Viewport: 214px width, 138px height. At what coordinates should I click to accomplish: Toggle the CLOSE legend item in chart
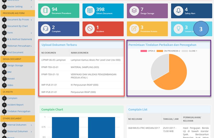click(189, 51)
